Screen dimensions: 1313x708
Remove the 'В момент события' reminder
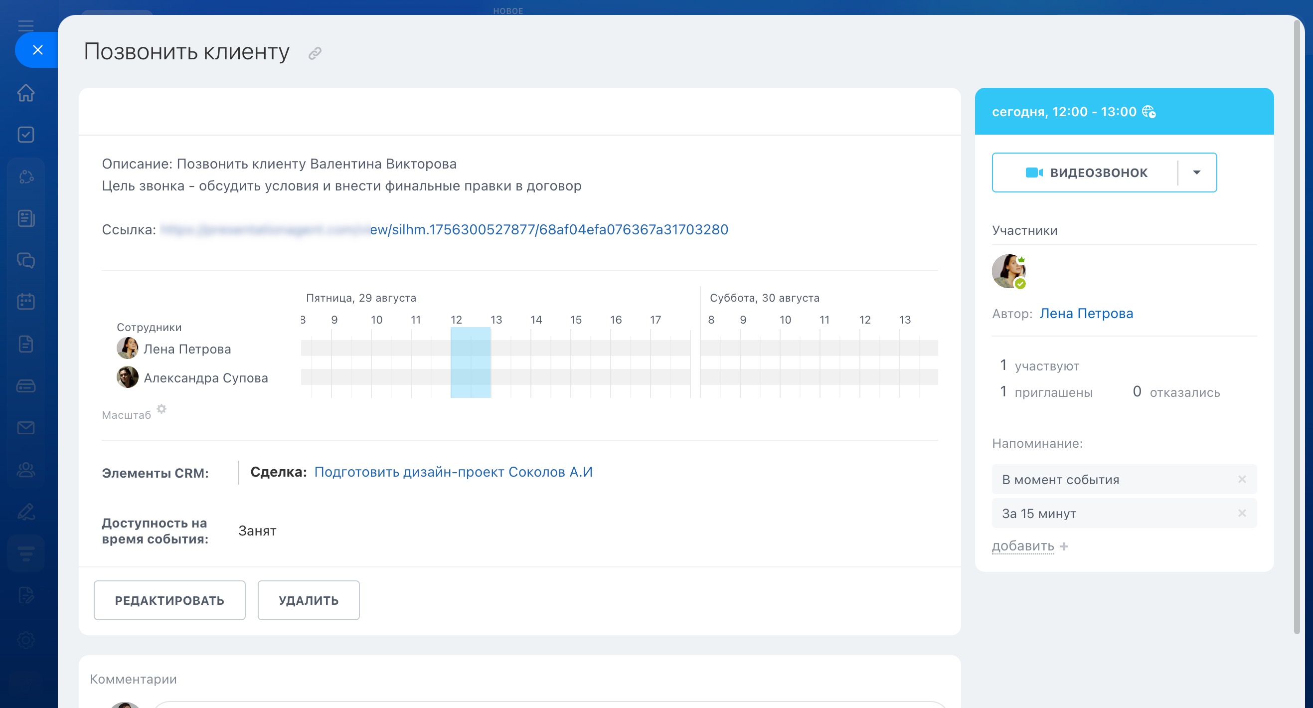tap(1242, 479)
